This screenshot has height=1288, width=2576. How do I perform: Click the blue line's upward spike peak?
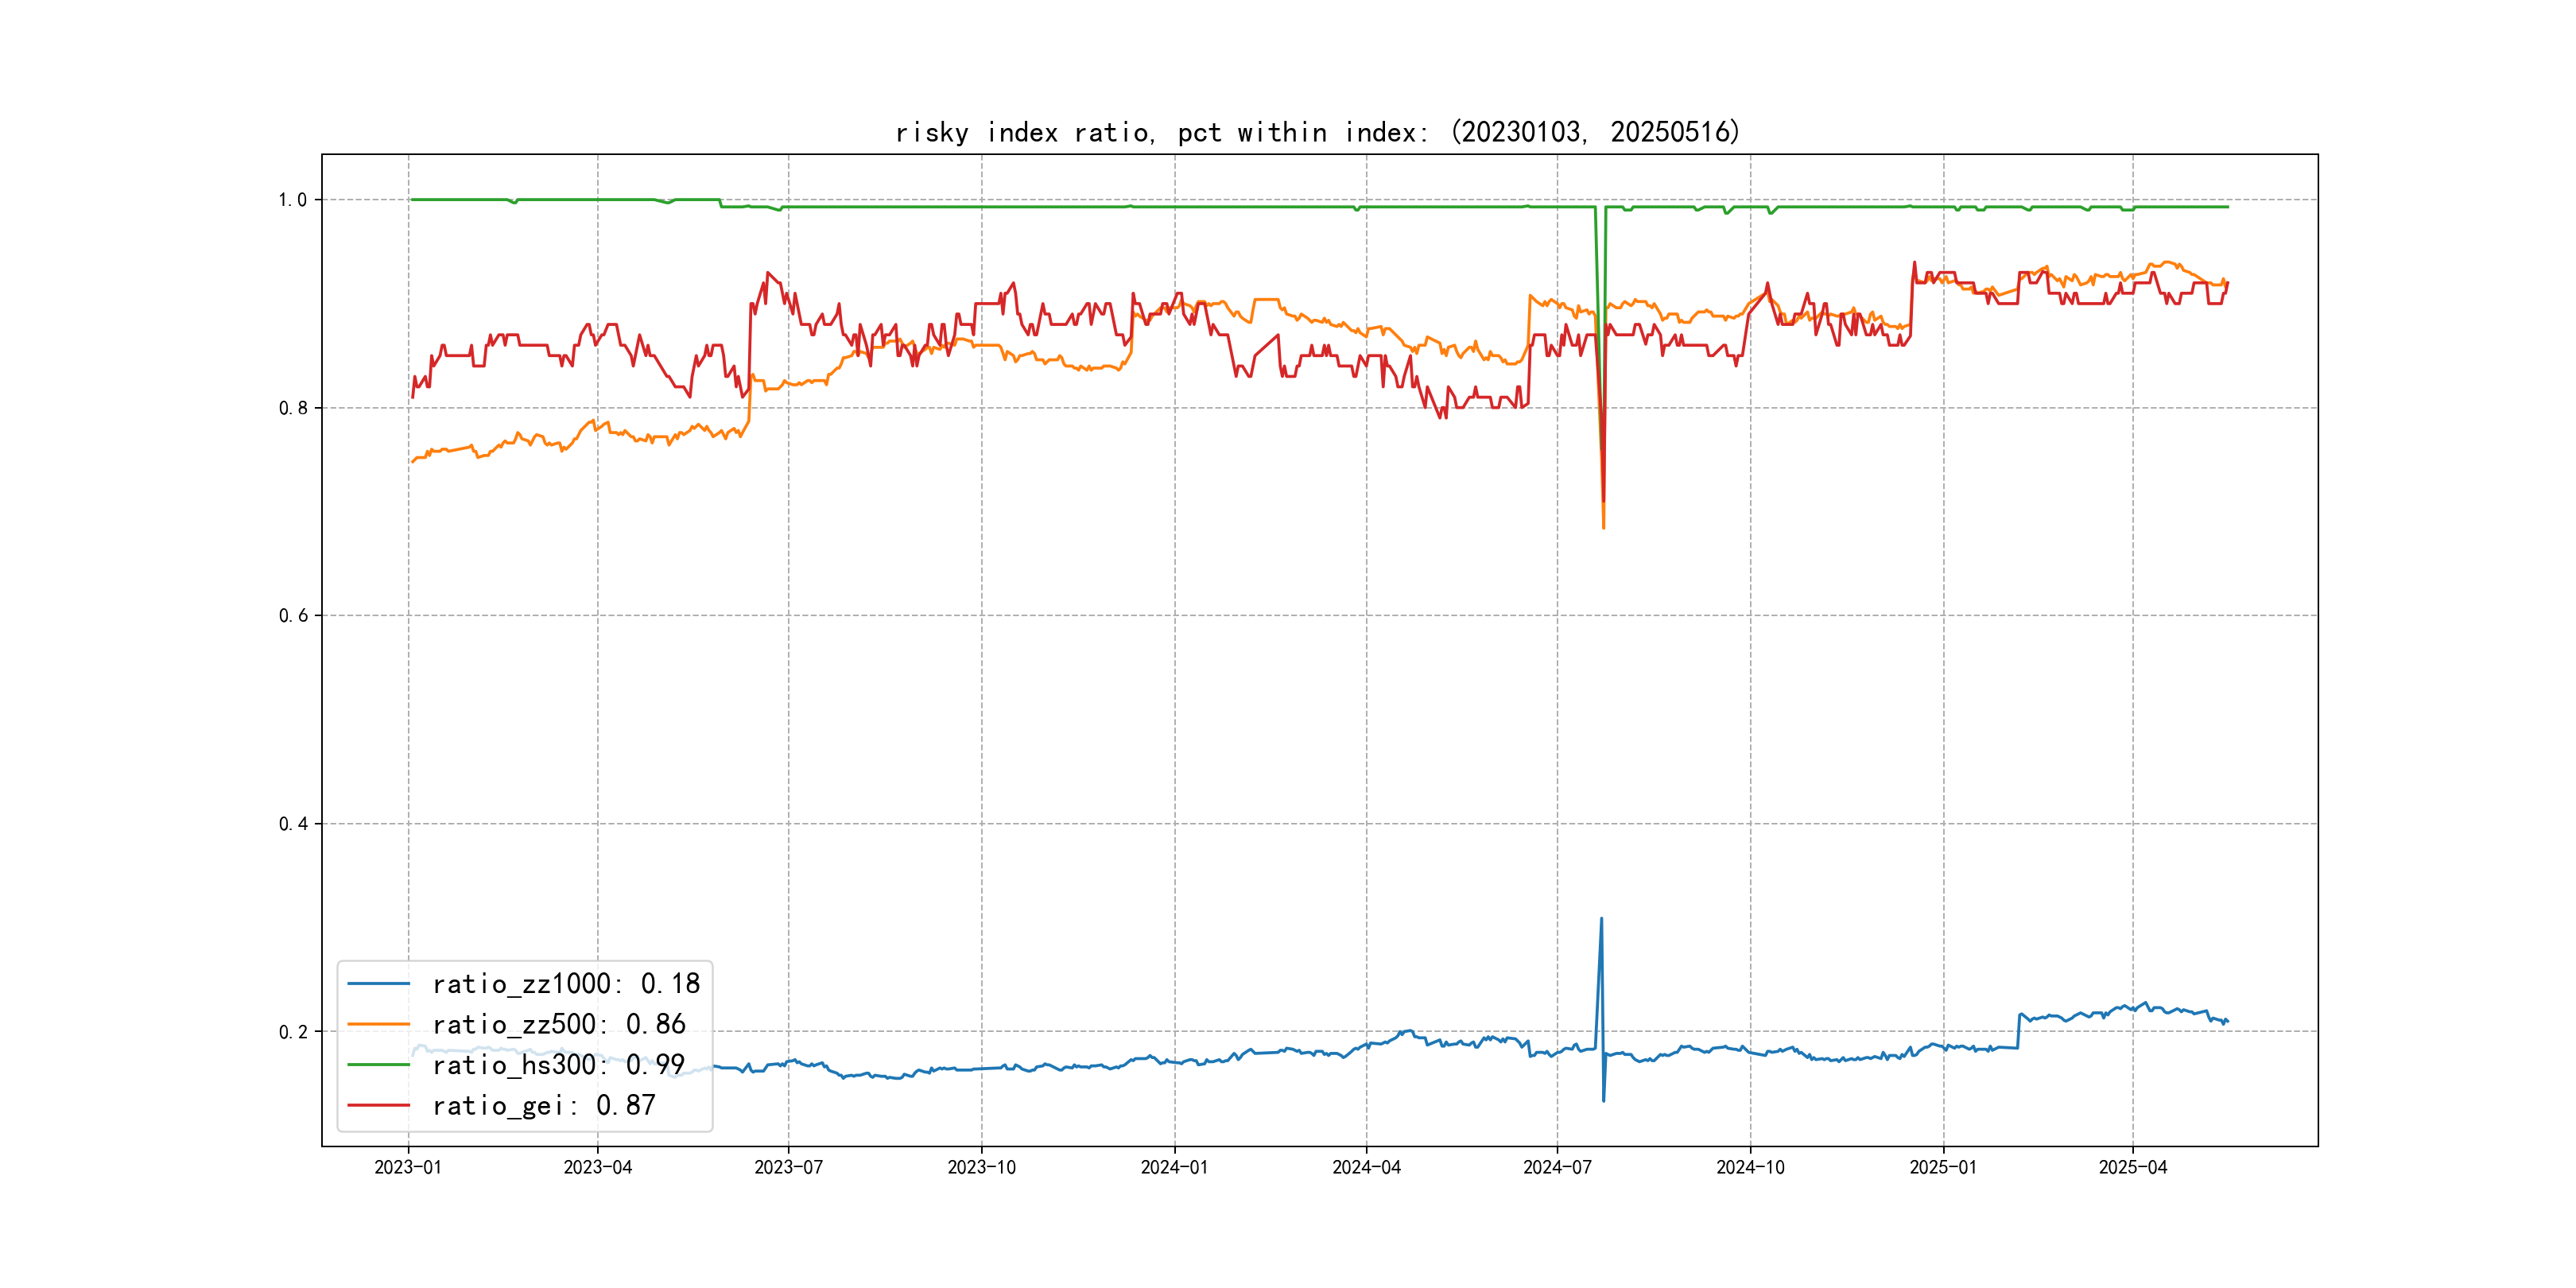point(1601,919)
